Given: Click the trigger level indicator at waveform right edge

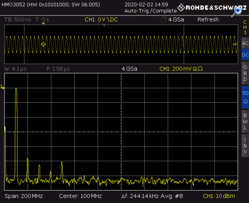Looking at the screenshot, I should [x=235, y=44].
